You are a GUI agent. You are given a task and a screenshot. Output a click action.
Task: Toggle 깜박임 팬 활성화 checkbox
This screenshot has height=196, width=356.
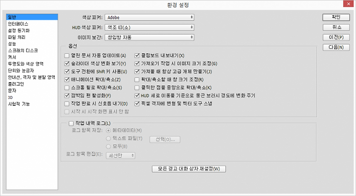pyautogui.click(x=67, y=96)
